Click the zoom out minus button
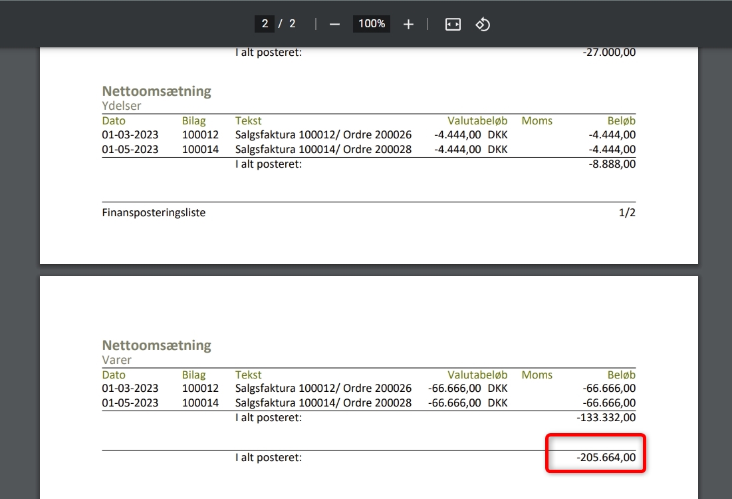Viewport: 732px width, 499px height. click(334, 24)
